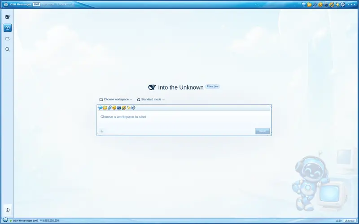Click the paperclip icon in title bar

point(315,4)
